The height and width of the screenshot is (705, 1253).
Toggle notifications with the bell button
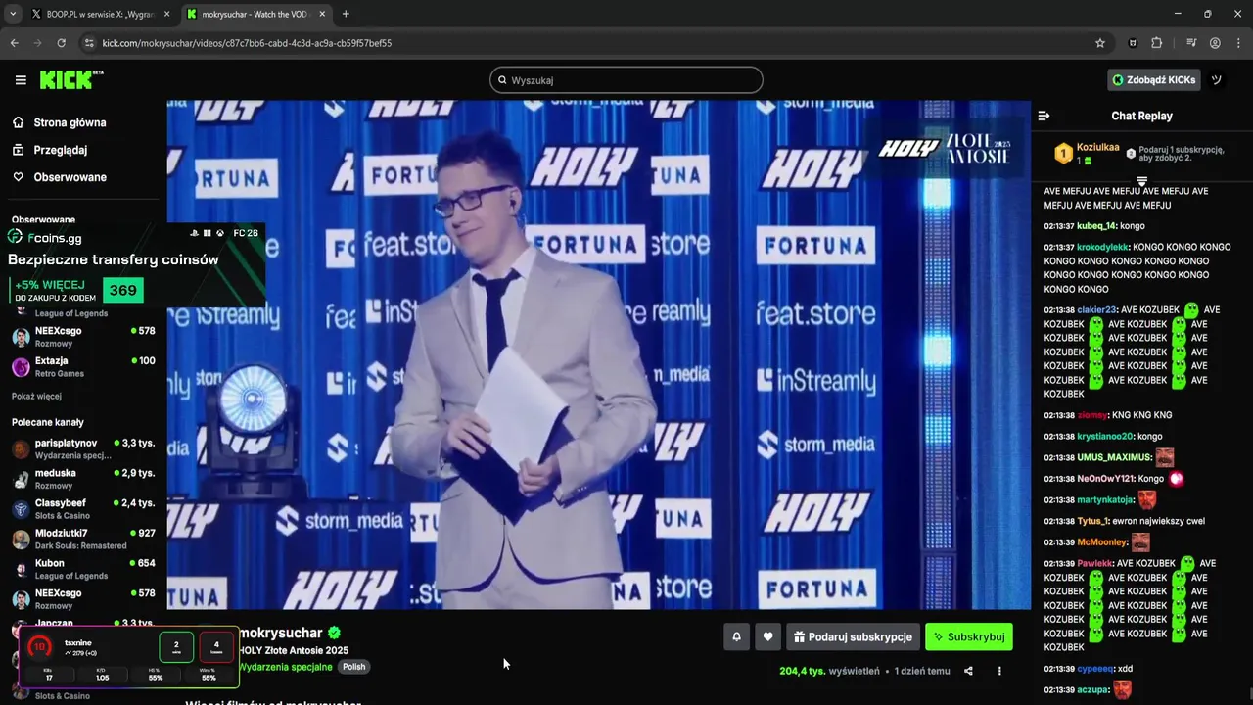[x=737, y=636]
